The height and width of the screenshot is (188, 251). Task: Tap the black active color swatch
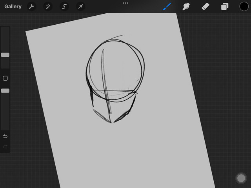[x=244, y=7]
